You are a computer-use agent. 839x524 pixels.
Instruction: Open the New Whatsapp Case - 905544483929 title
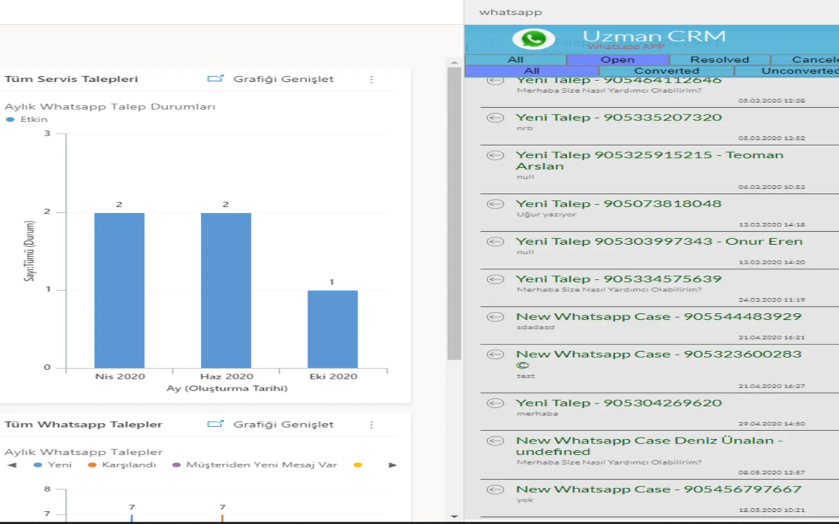[659, 317]
